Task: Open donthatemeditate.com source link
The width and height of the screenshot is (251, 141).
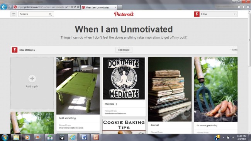Action: tap(115, 114)
